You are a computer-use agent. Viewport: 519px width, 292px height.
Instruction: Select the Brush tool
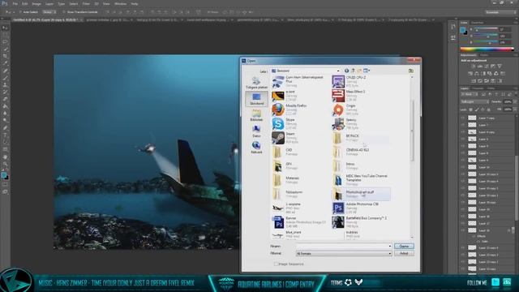point(5,78)
